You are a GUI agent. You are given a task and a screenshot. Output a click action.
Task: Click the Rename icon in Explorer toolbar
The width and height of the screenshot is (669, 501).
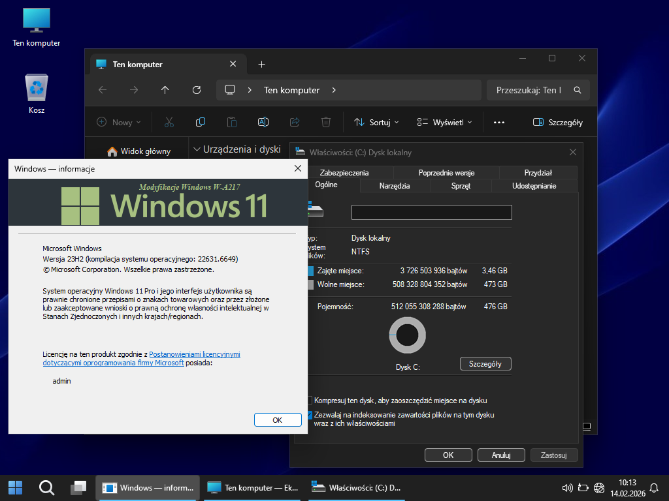pos(263,122)
